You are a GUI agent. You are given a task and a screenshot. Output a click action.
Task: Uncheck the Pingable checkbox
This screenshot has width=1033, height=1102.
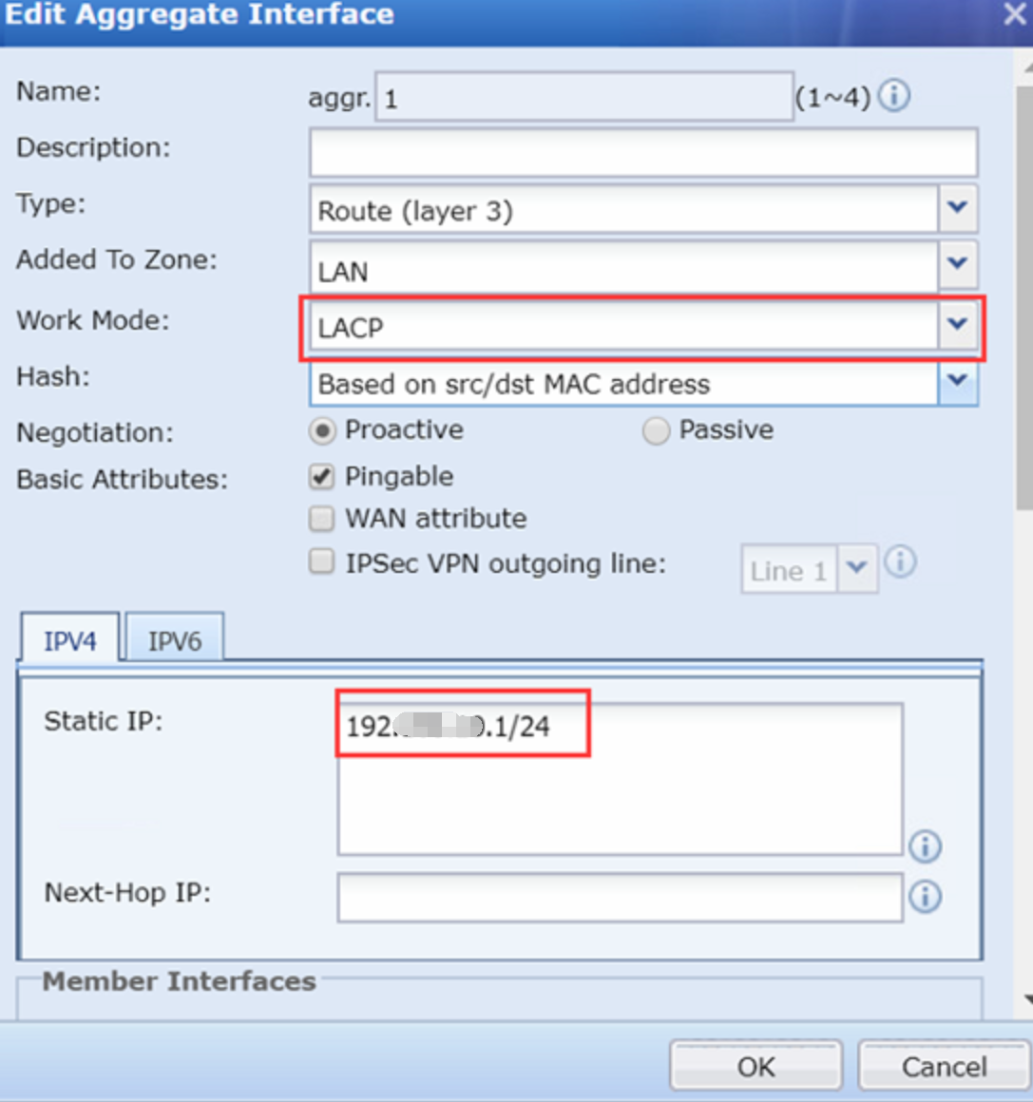coord(321,477)
